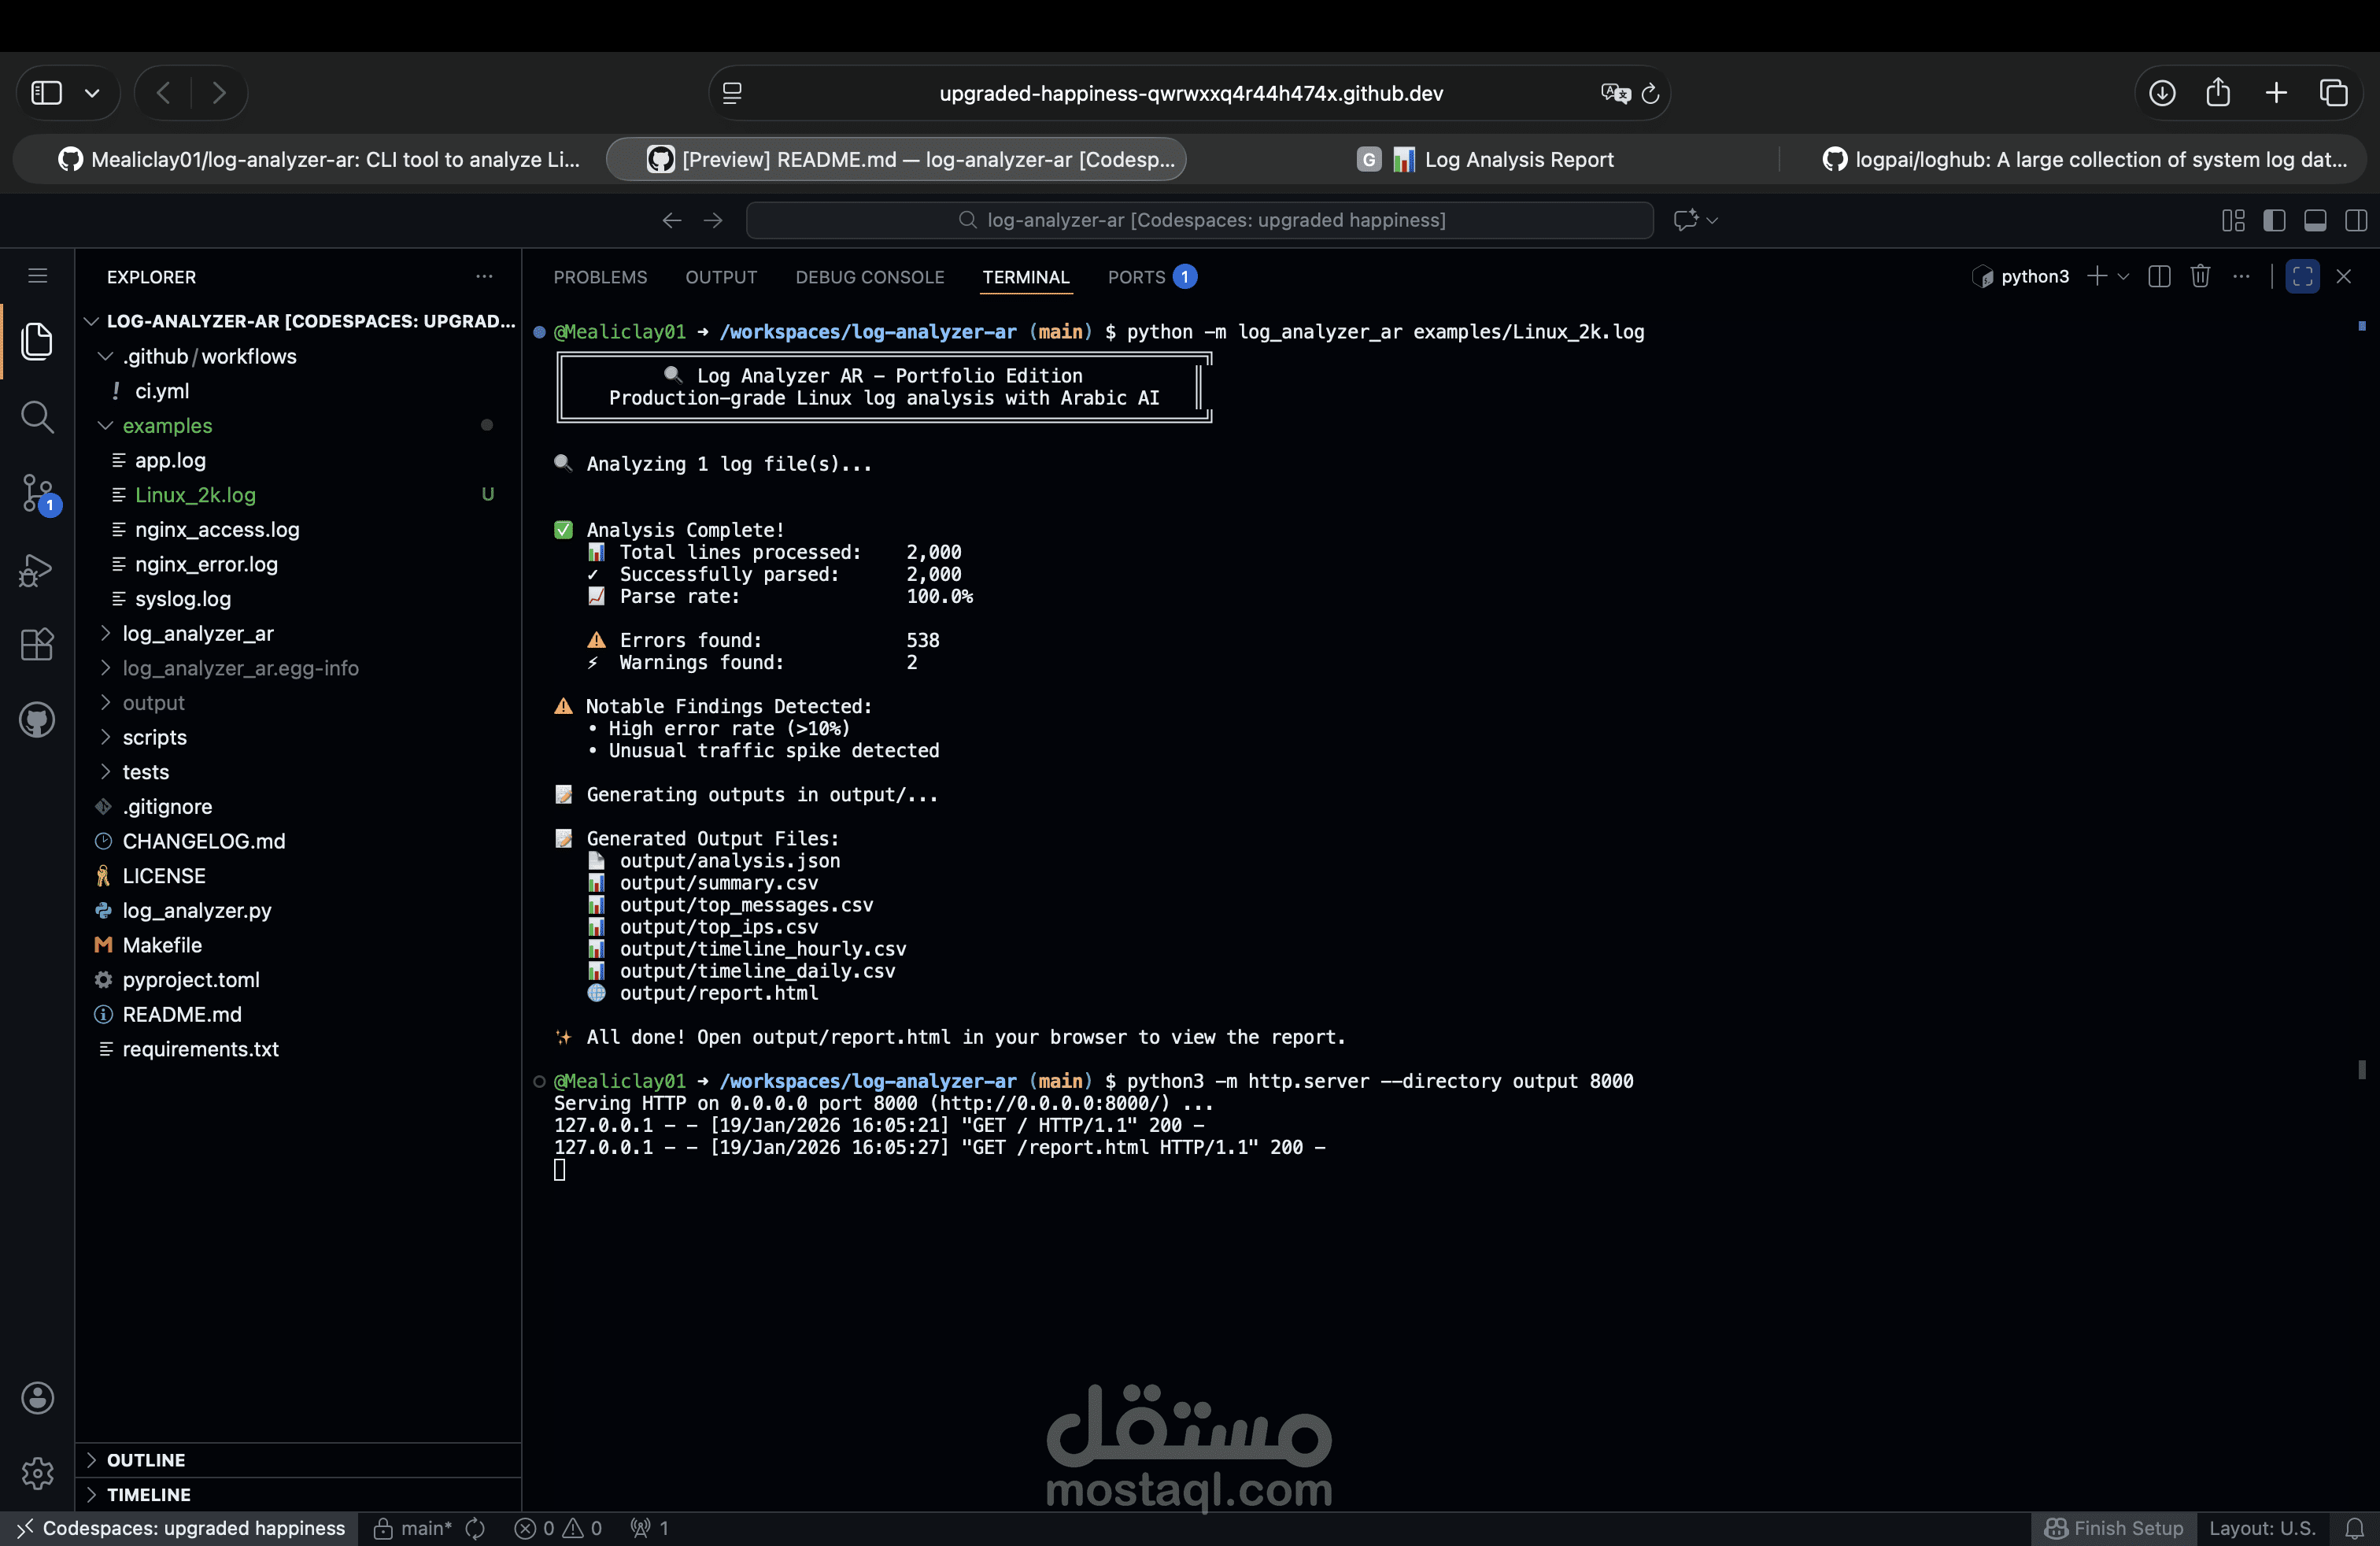Image resolution: width=2380 pixels, height=1546 pixels.
Task: Click the Codespaces: upgraded happiness remote indicator
Action: click(180, 1528)
